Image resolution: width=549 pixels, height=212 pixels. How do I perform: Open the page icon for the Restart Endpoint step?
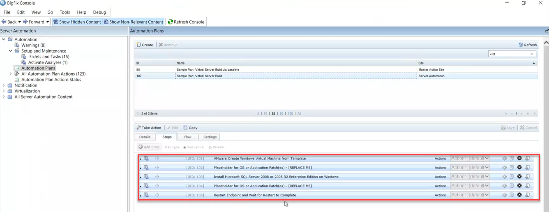(512, 195)
